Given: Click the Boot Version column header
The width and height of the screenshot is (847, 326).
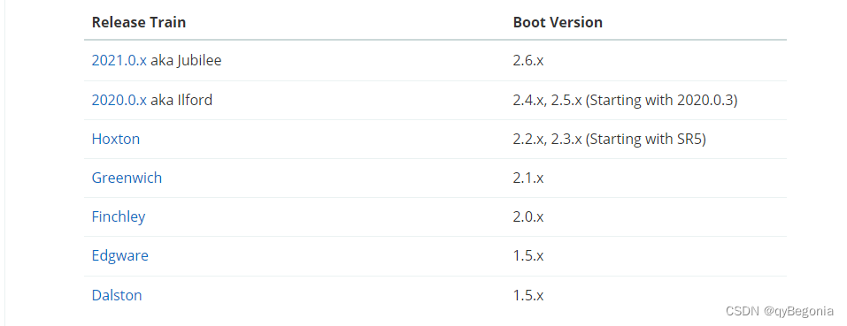Looking at the screenshot, I should click(558, 22).
